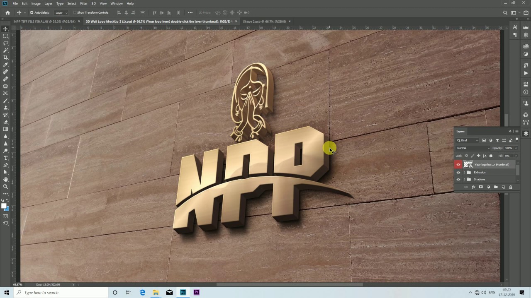This screenshot has height=298, width=531.
Task: Select the Gradient tool
Action: pyautogui.click(x=5, y=129)
